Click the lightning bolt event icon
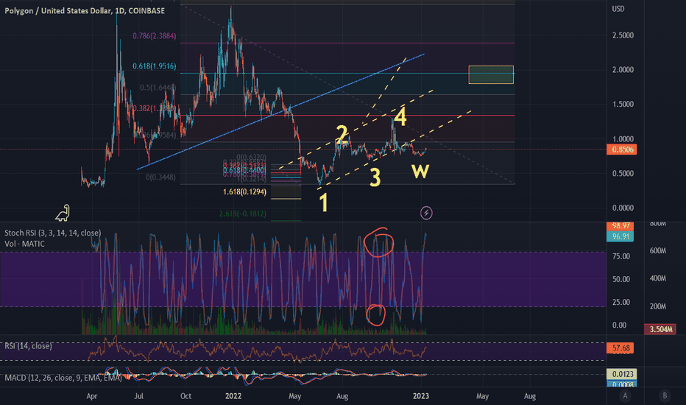Image resolution: width=686 pixels, height=405 pixels. (426, 213)
